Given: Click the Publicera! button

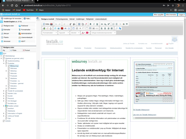Looking at the screenshot, I should click(x=27, y=26).
